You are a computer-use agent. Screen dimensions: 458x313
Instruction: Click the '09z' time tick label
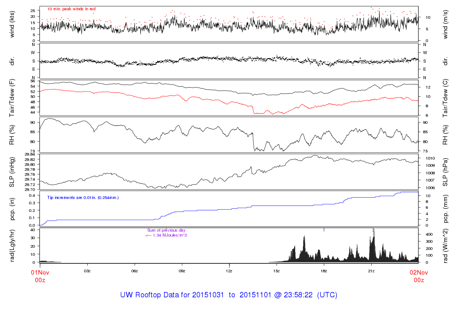(182, 271)
